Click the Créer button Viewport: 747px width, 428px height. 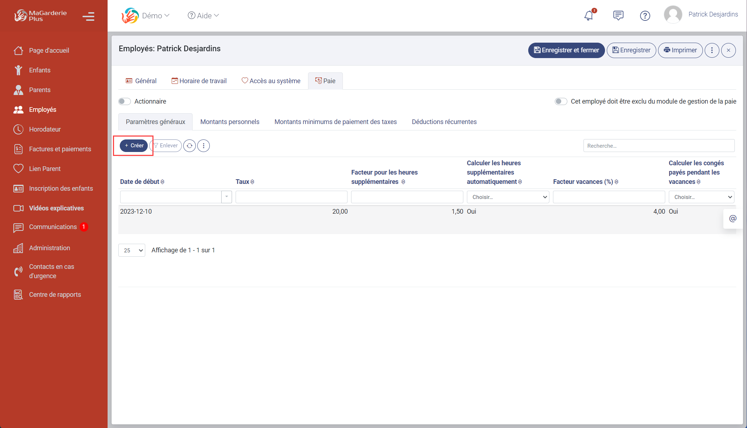[134, 146]
